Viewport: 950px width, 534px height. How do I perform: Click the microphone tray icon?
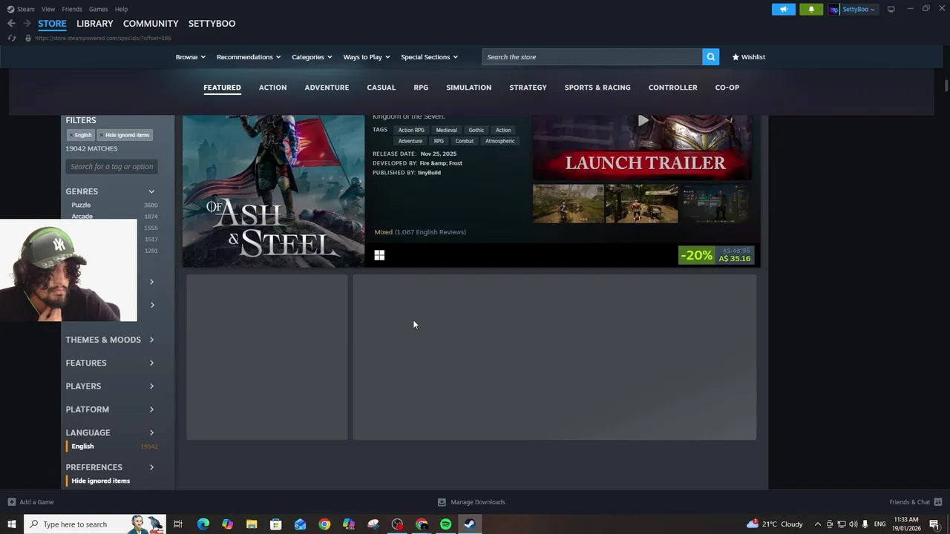coord(865,524)
